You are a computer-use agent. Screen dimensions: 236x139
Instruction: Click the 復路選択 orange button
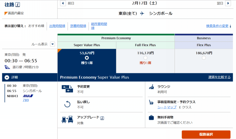[206, 134]
